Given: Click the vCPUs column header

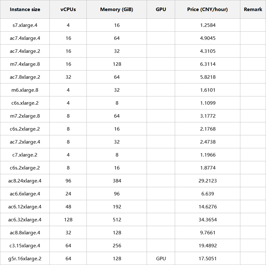Looking at the screenshot, I should (x=68, y=9).
